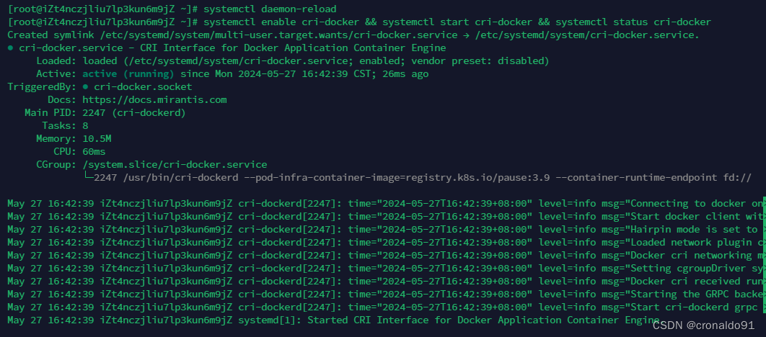Click the CPU value 60ms
This screenshot has width=766, height=337.
pyautogui.click(x=94, y=152)
